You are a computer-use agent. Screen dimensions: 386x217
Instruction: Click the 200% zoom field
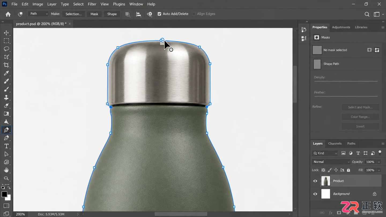[20, 214]
